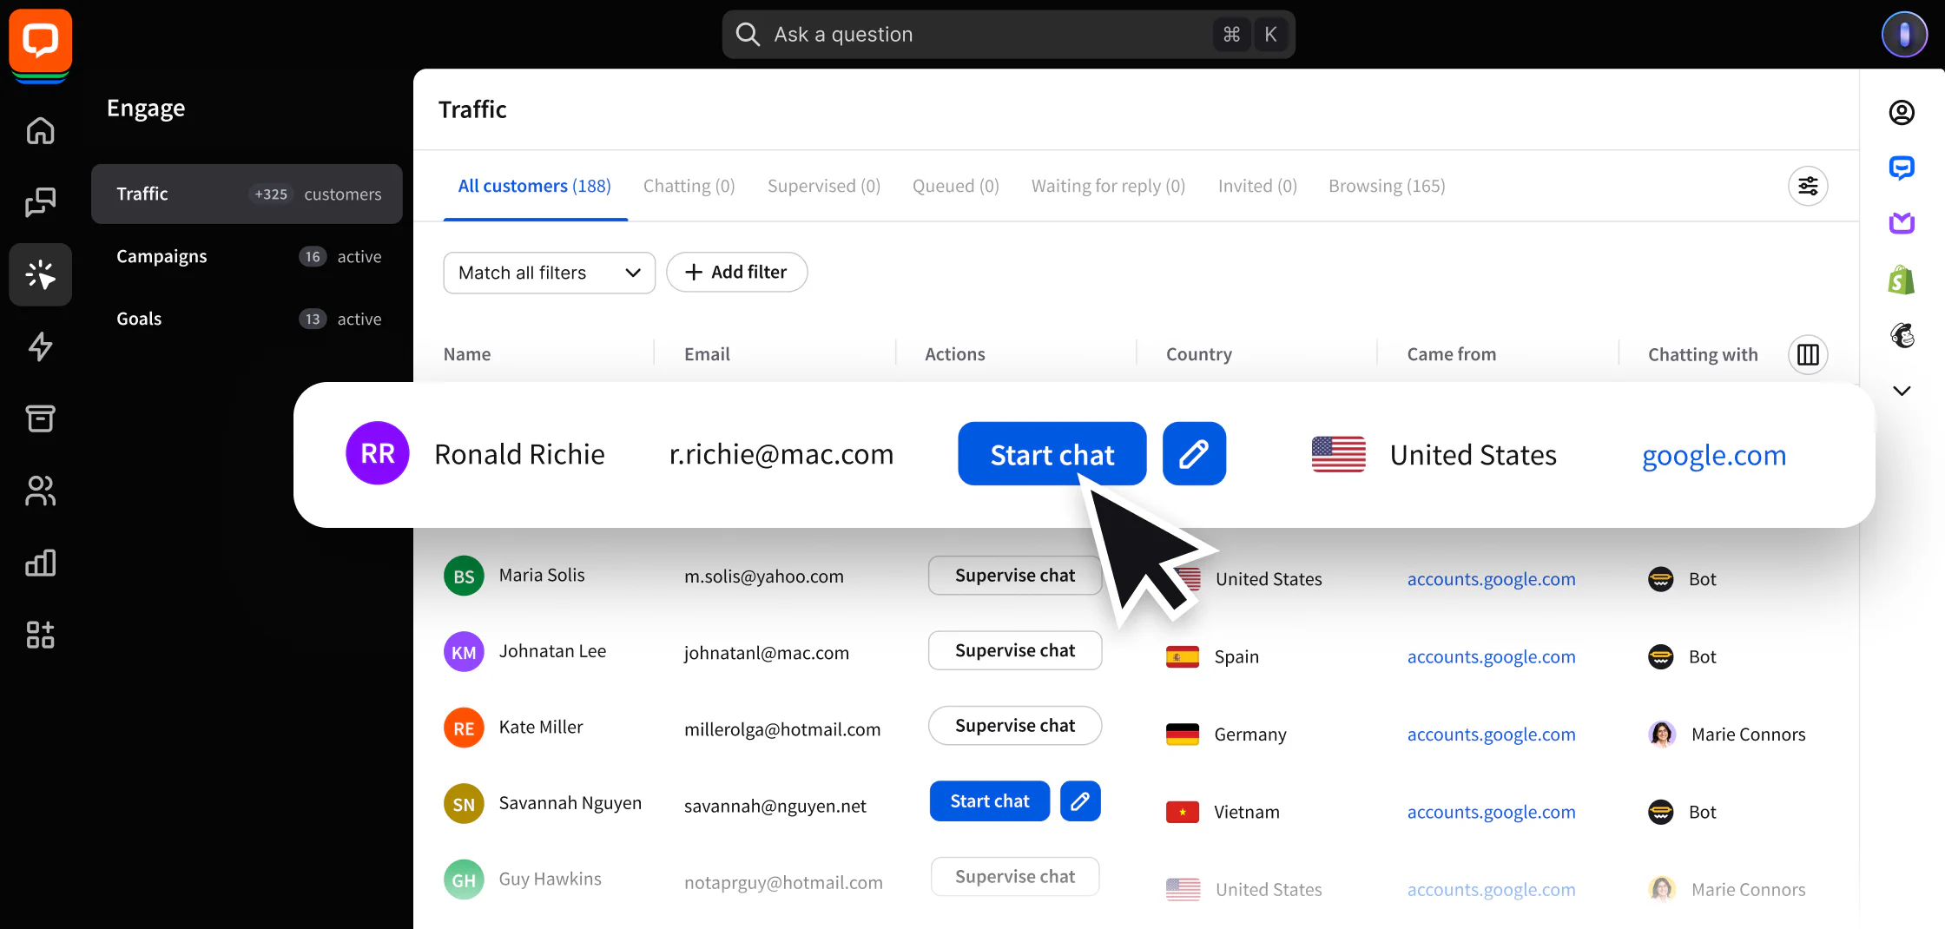Expand the chevron below the app icons

[1902, 391]
